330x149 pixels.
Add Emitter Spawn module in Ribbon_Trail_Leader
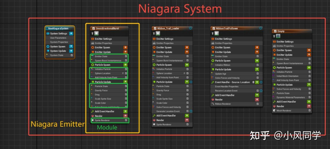[x=187, y=47]
